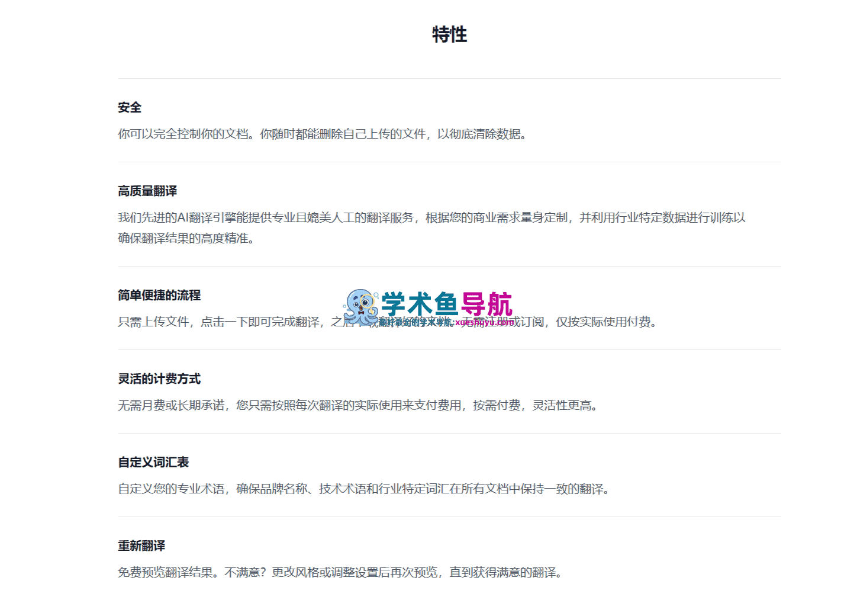Click the 特性 page title

[450, 34]
